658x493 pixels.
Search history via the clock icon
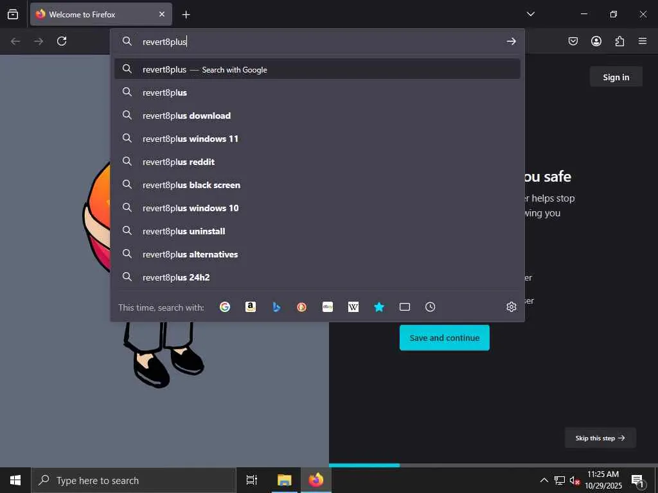pos(430,307)
